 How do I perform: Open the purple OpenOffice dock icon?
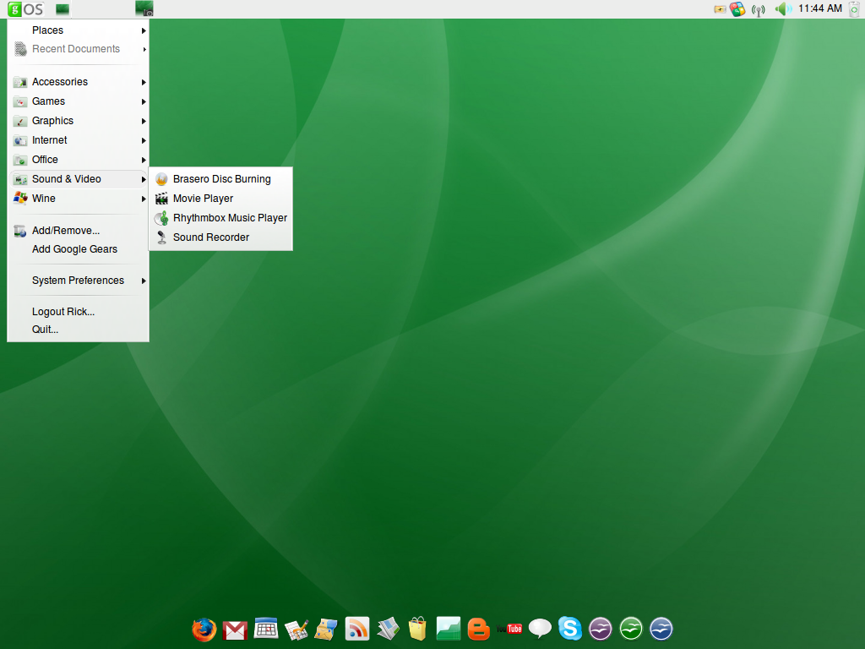point(601,629)
